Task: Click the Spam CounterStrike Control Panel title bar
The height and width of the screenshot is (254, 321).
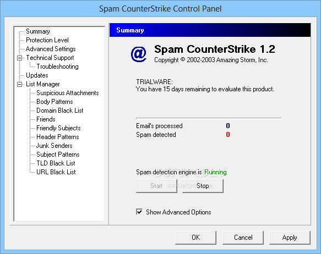Action: coord(160,9)
